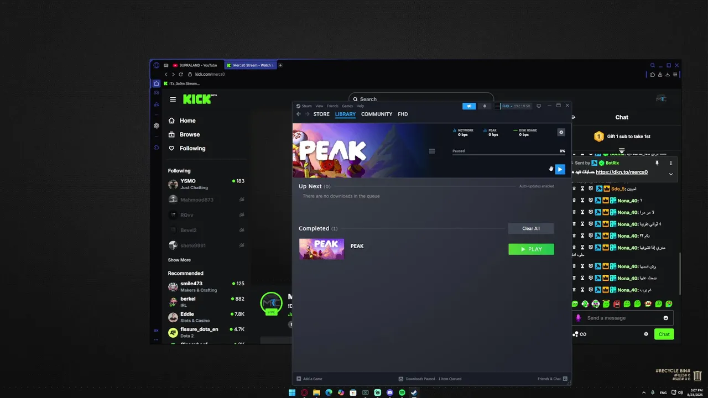Open Opera browser search icon in title bar

coord(653,65)
